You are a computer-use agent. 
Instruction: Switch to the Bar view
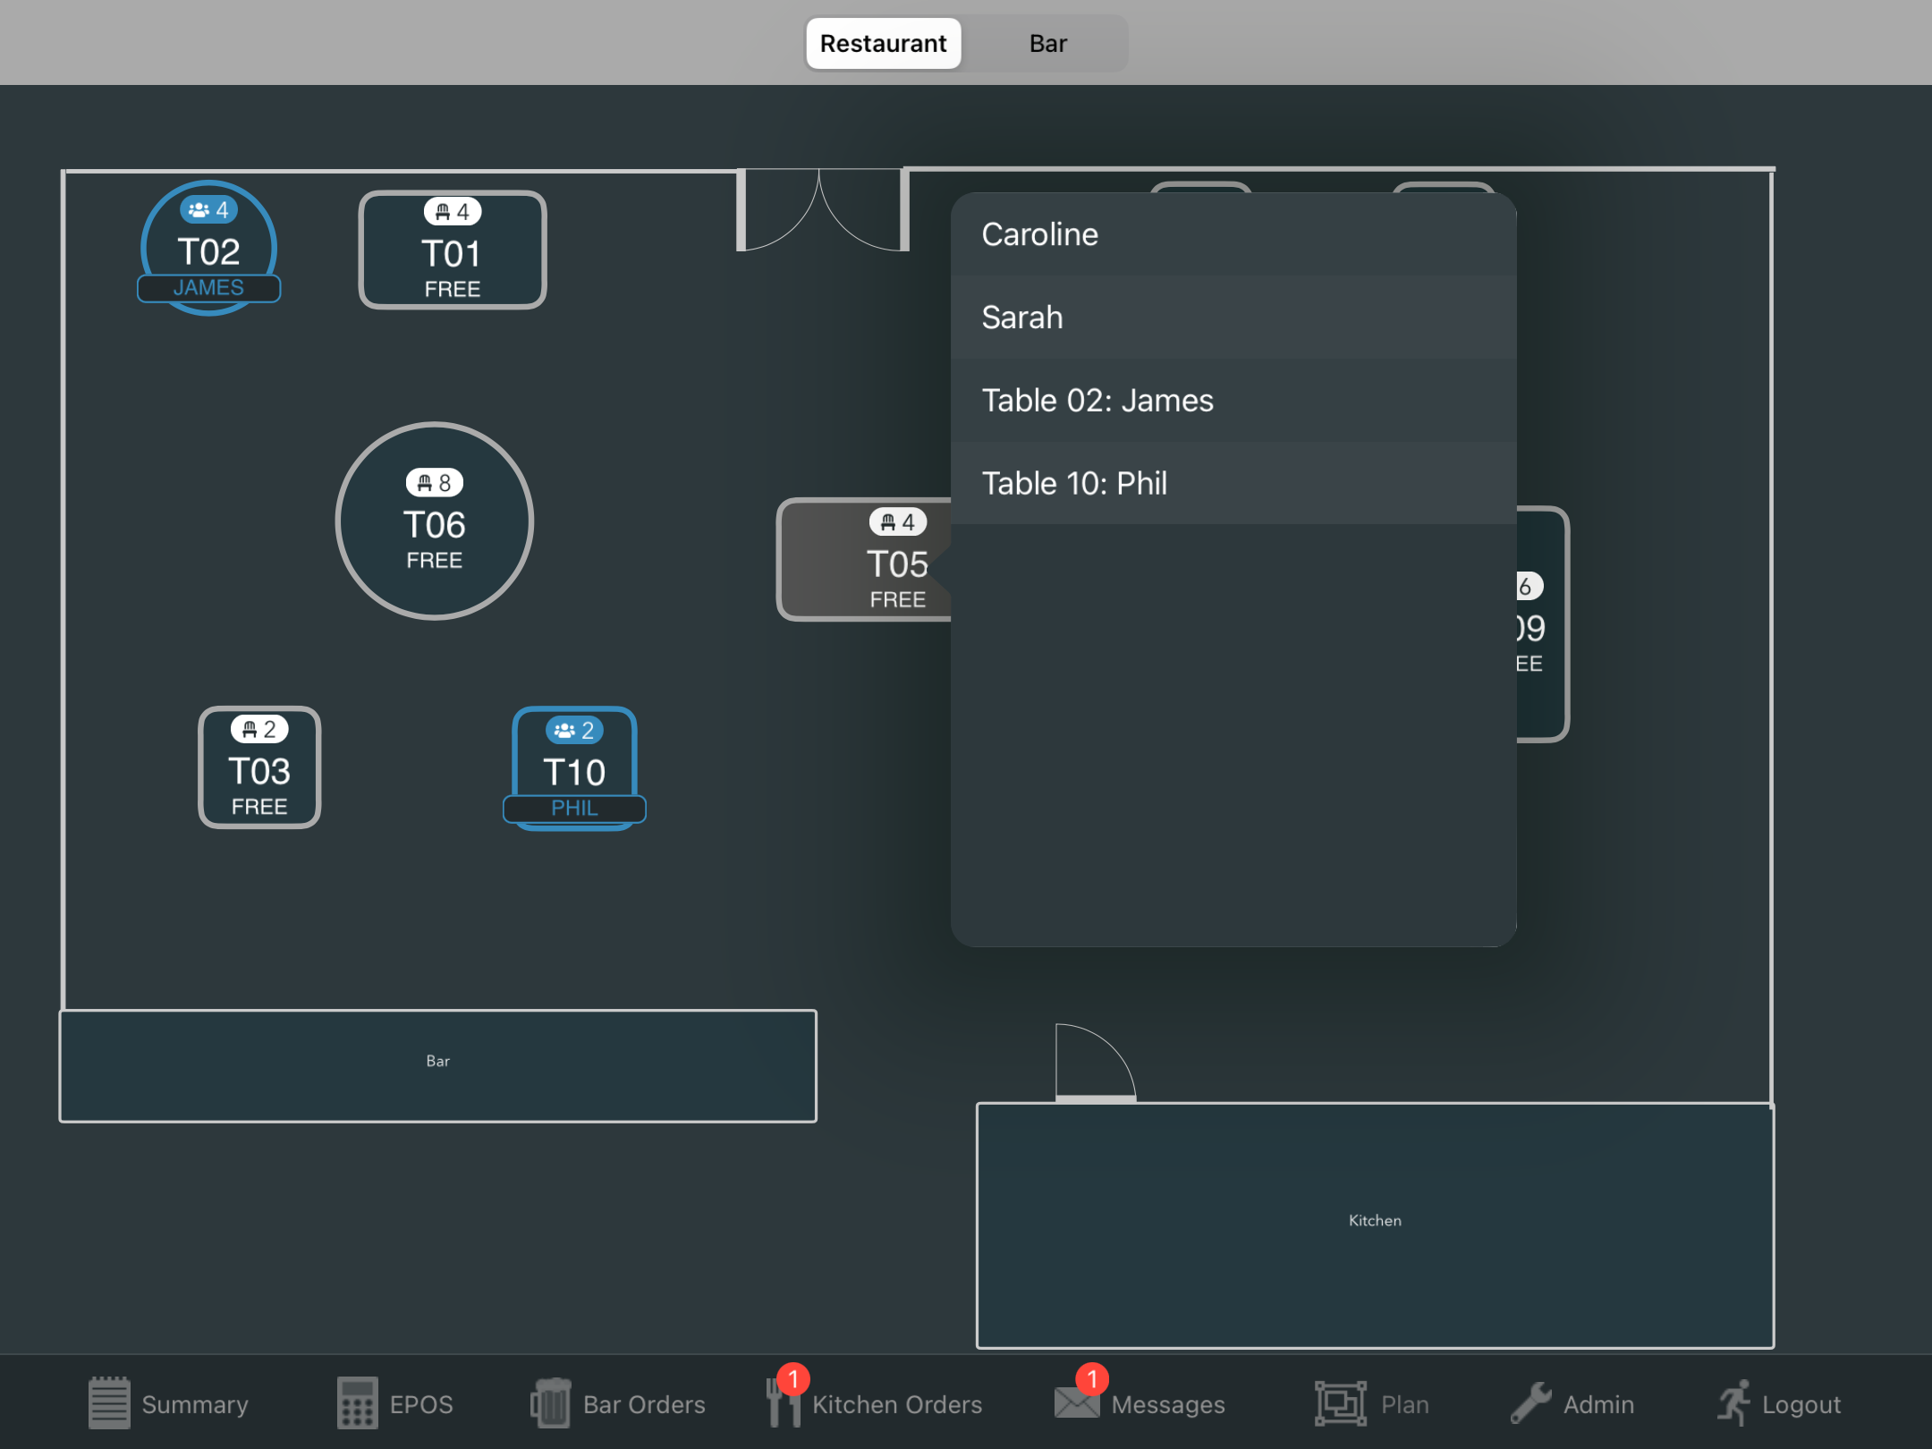pyautogui.click(x=1047, y=43)
